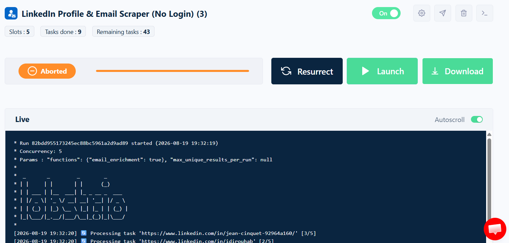
Task: Turn off the On switch
Action: (386, 13)
